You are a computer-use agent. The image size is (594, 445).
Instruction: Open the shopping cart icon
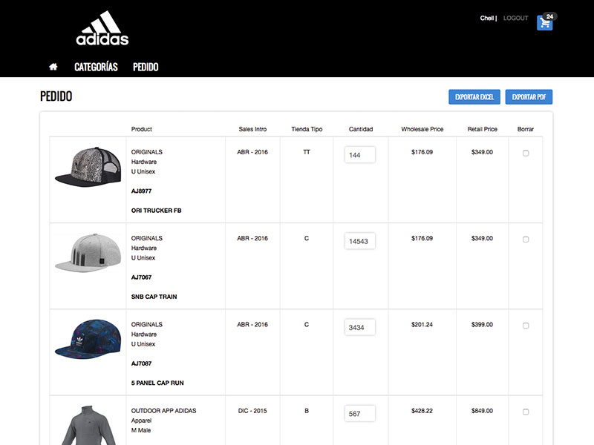pos(545,22)
